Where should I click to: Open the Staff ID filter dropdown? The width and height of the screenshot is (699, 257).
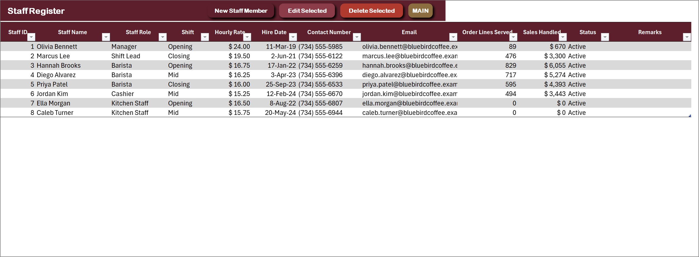(x=31, y=37)
